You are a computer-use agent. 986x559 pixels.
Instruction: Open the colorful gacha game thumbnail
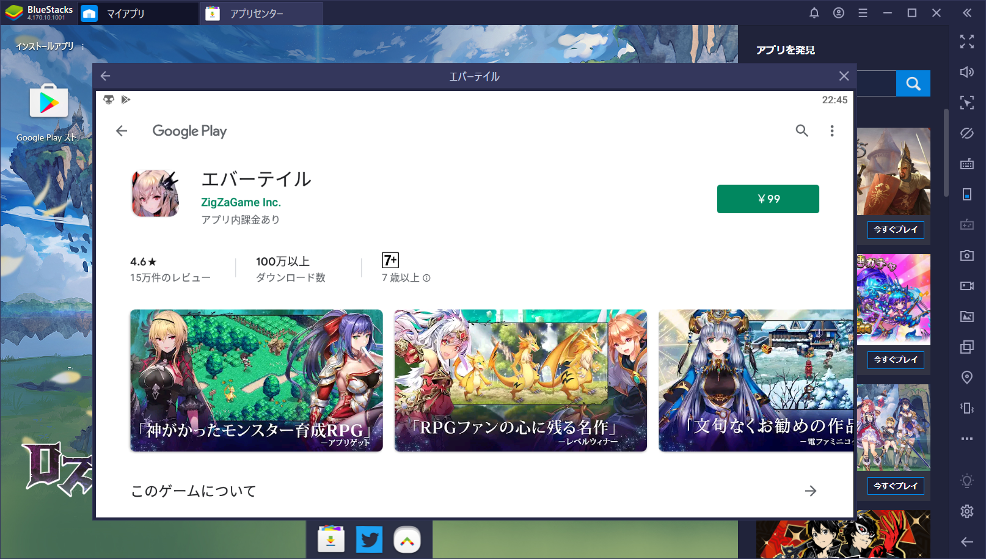pyautogui.click(x=894, y=300)
